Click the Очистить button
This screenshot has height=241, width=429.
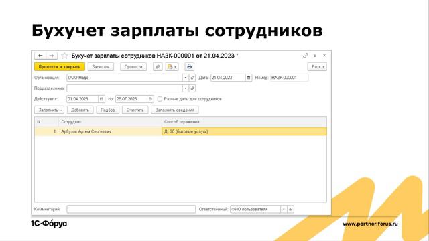coord(135,110)
